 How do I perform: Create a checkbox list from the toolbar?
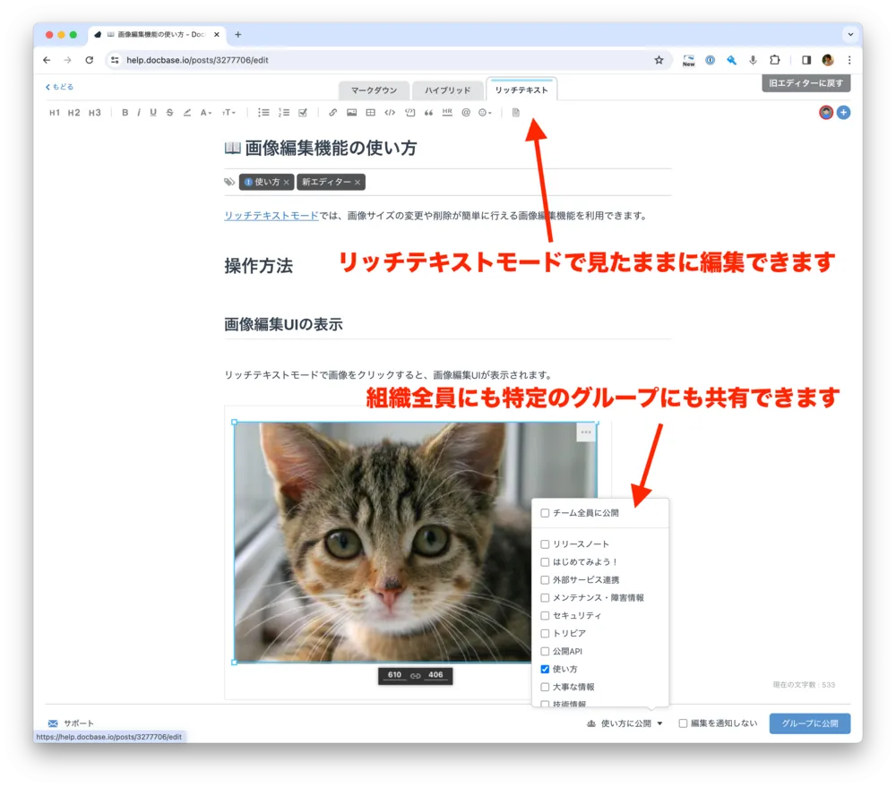(x=303, y=113)
